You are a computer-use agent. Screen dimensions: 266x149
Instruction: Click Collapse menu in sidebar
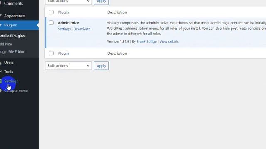pos(16,91)
